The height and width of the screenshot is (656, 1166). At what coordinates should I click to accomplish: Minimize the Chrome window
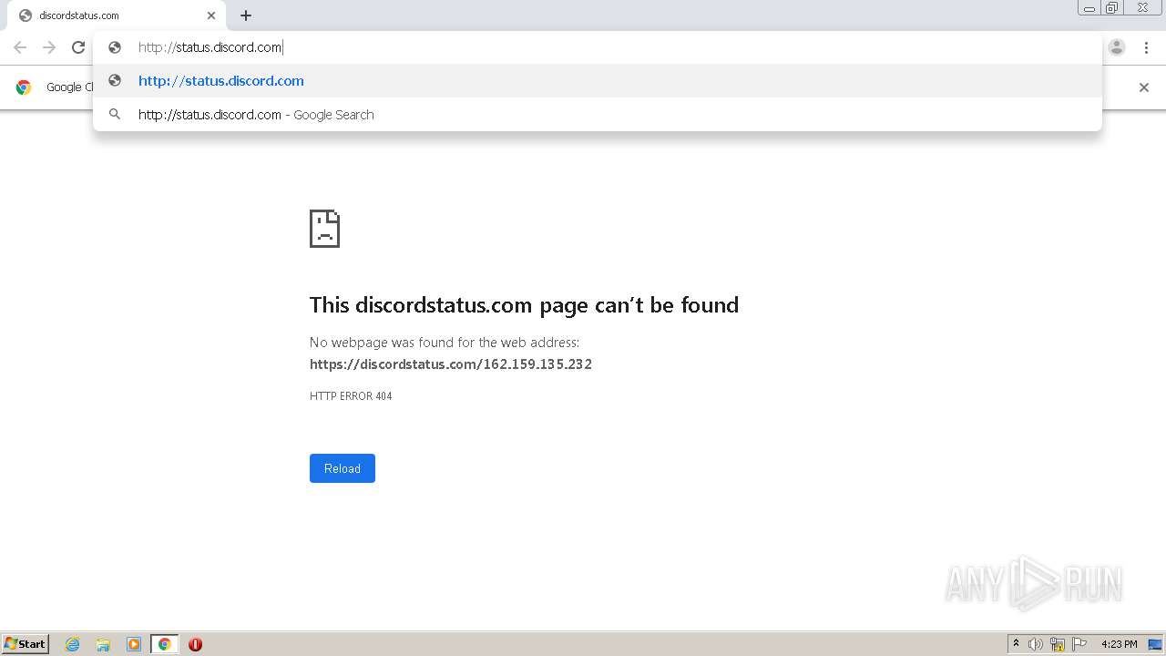[x=1089, y=8]
